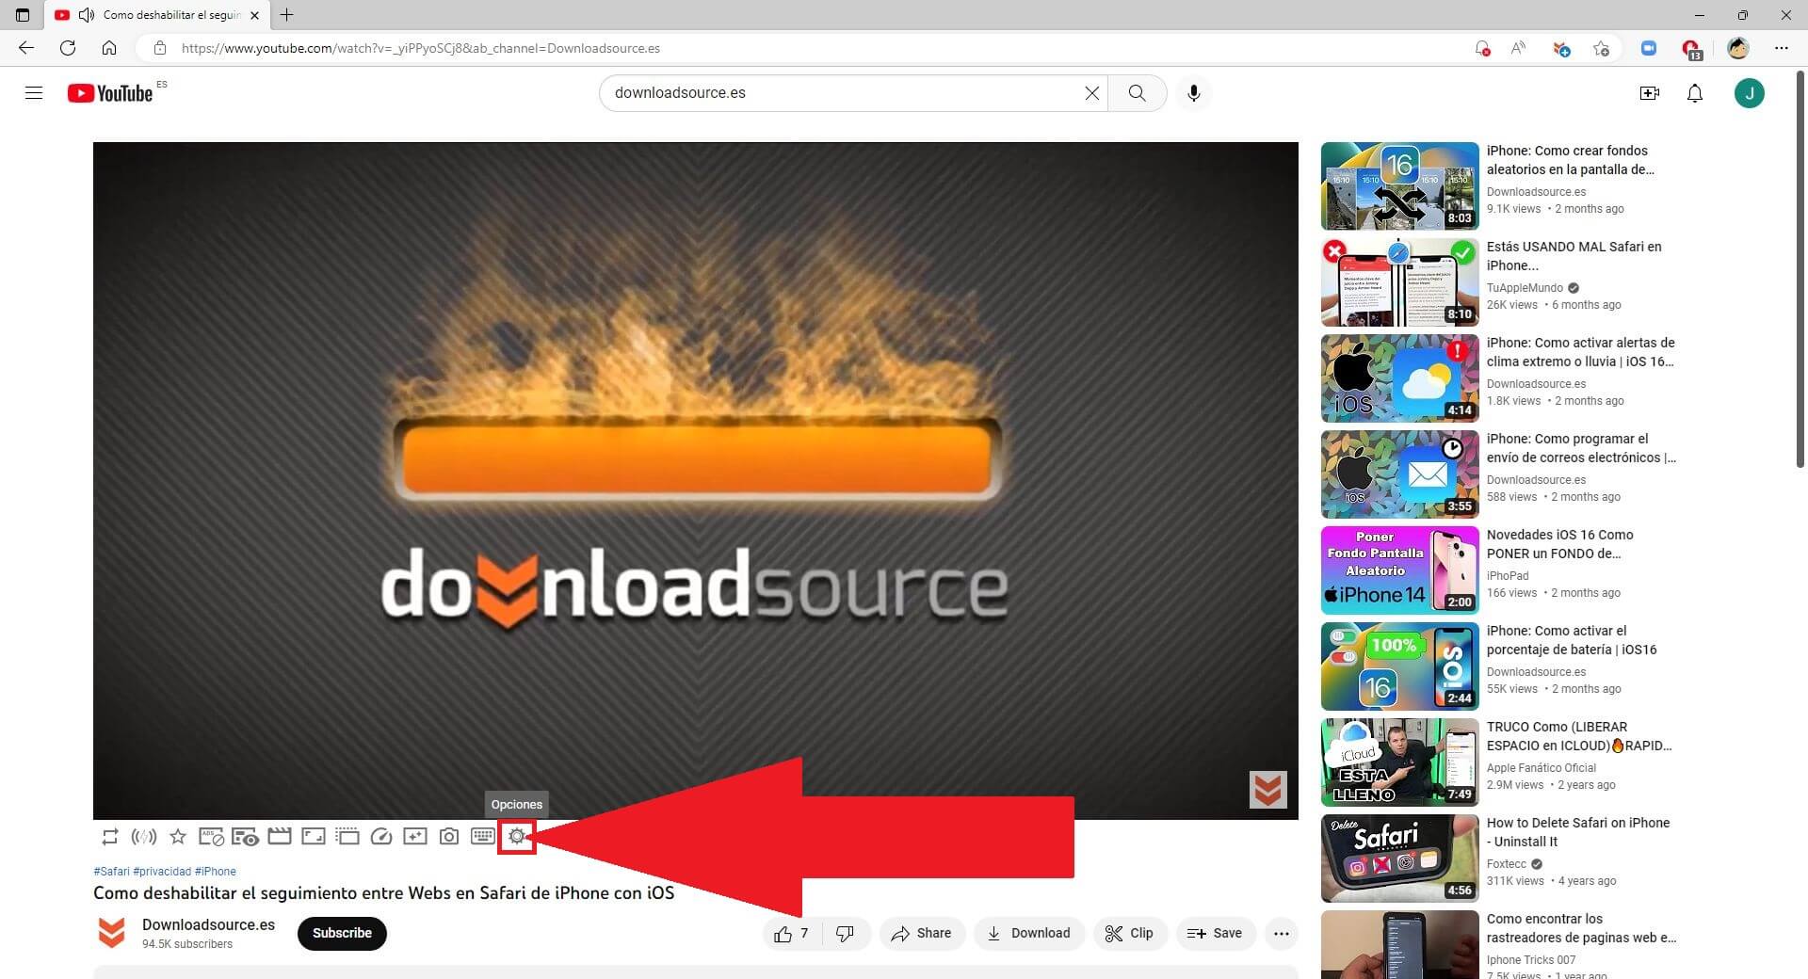Open the 'activar alertas de clima extremo' video title

click(1580, 352)
